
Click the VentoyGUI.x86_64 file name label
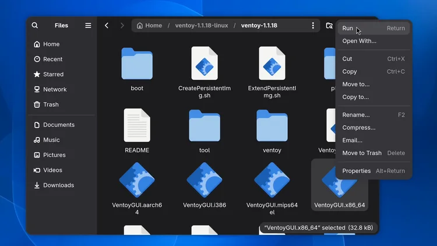click(340, 205)
